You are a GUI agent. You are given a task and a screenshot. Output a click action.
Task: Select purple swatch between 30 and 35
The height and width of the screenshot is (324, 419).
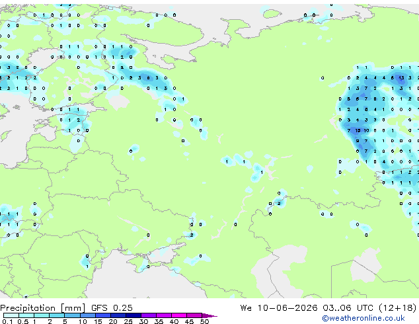[149, 315]
